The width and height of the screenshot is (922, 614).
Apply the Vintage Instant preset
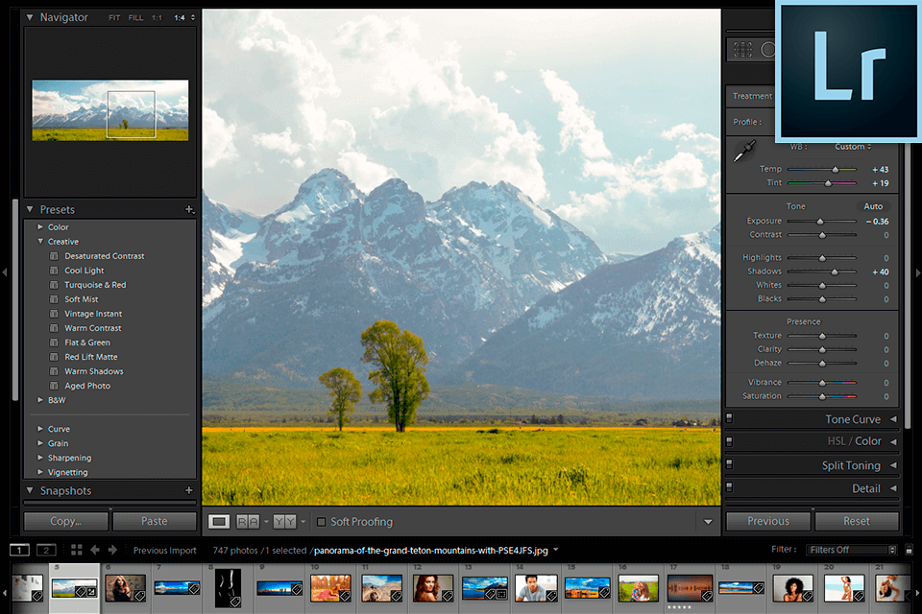tap(93, 314)
